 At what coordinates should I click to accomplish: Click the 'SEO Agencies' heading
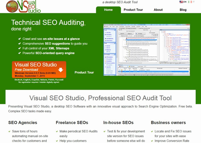(23, 122)
